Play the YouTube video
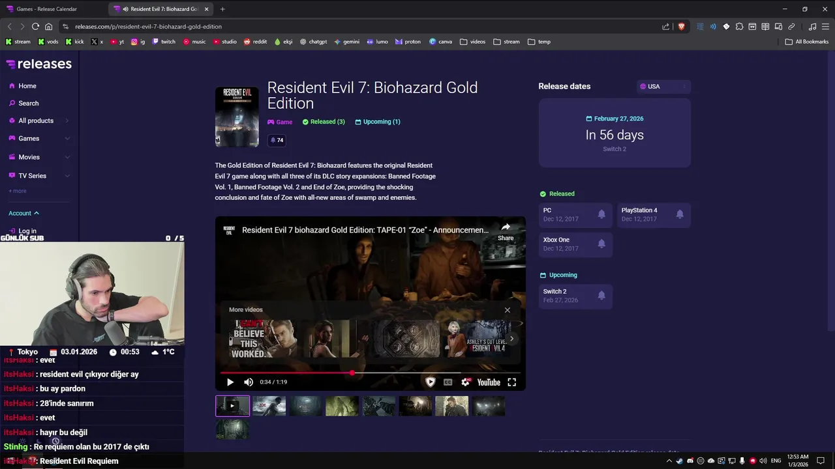This screenshot has height=469, width=835. tap(230, 382)
